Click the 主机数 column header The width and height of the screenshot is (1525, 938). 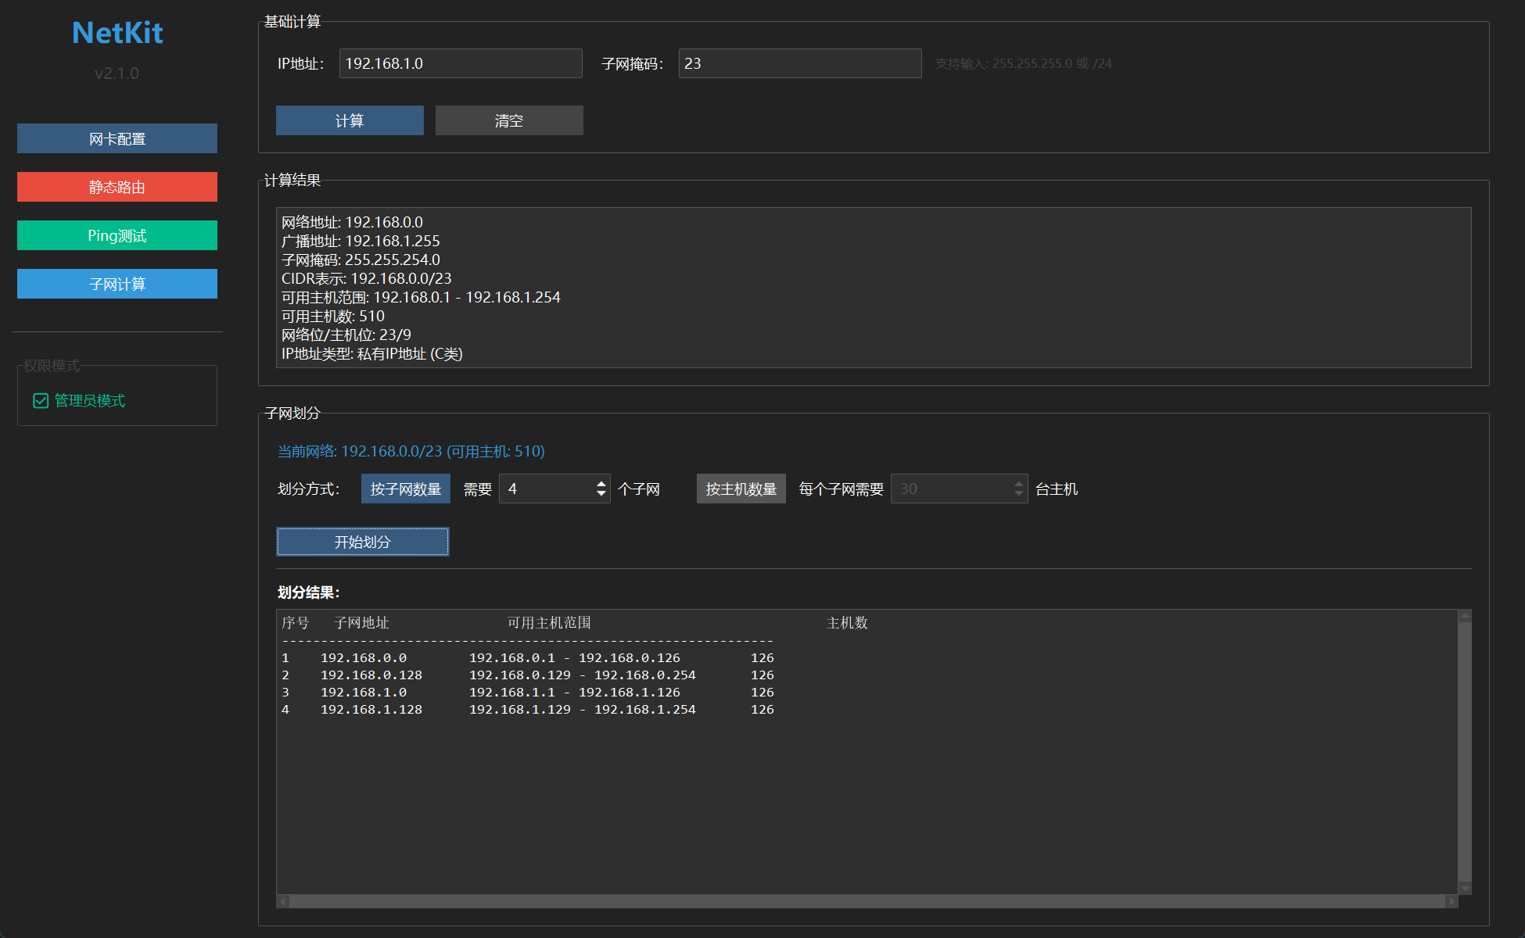click(x=848, y=623)
